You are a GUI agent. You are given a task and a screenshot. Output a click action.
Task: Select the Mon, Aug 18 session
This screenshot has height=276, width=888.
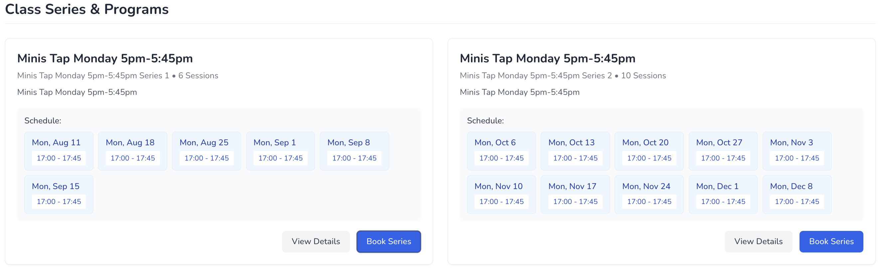pyautogui.click(x=132, y=151)
